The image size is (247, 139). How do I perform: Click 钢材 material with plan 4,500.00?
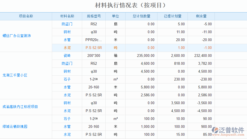[x=67, y=72]
